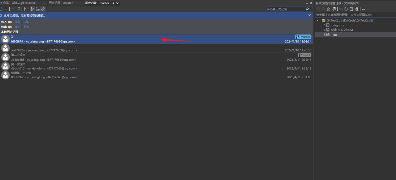
Task: Refresh the Solution Explorer folder view
Action: [346, 9]
